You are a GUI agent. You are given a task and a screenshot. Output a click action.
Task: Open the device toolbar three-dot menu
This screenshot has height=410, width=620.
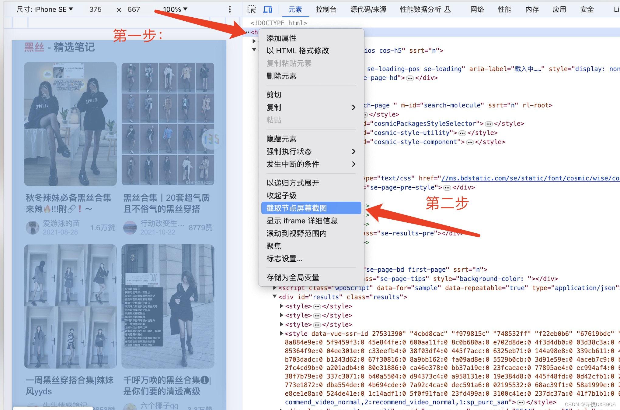coord(230,9)
